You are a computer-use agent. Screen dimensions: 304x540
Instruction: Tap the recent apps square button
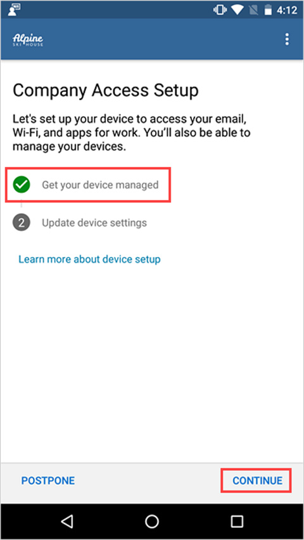point(237,522)
